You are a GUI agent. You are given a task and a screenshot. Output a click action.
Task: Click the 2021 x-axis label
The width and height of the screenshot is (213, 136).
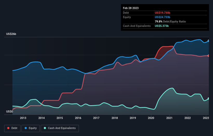[x=169, y=118]
